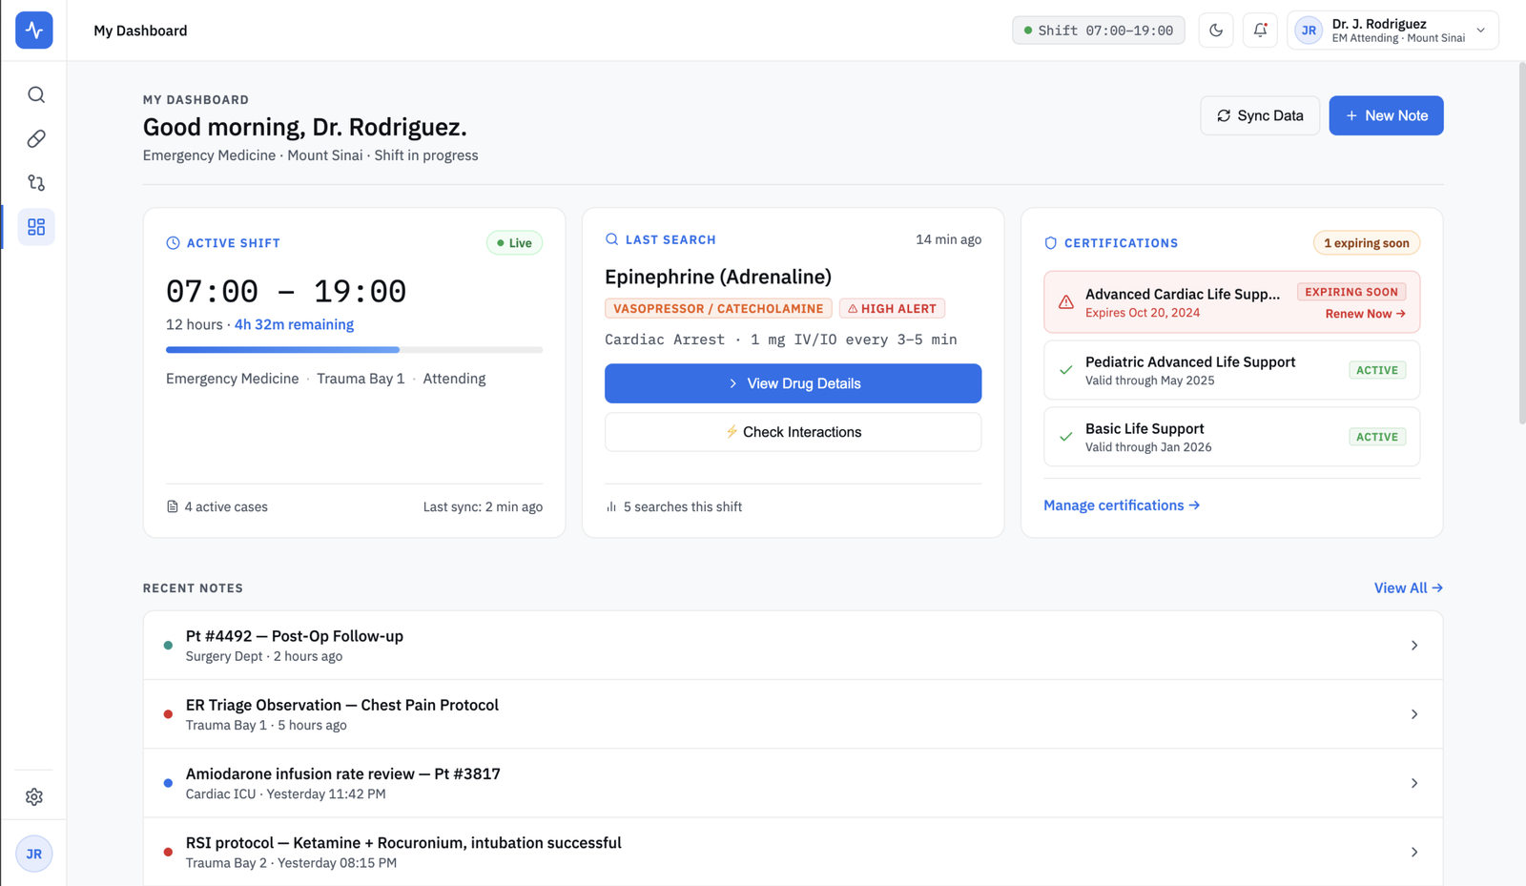The image size is (1526, 886).
Task: Click warning triangle on Advanced Cardiac Life Support
Action: click(x=1066, y=302)
